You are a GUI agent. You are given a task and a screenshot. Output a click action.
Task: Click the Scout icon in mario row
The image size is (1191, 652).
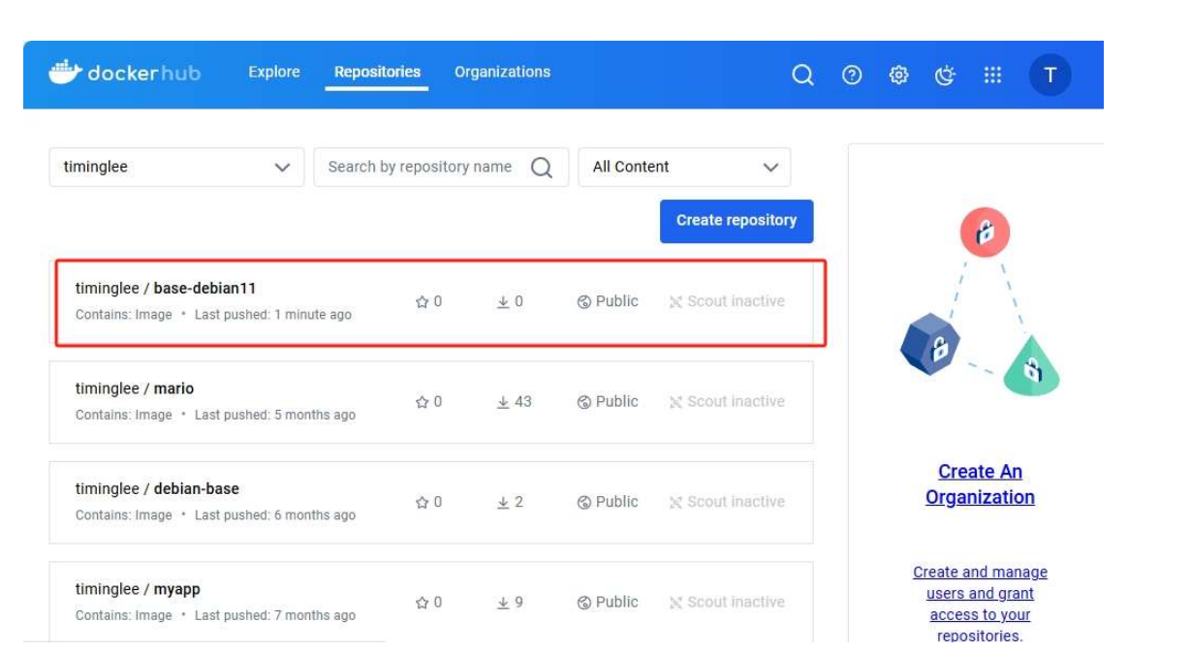click(675, 402)
